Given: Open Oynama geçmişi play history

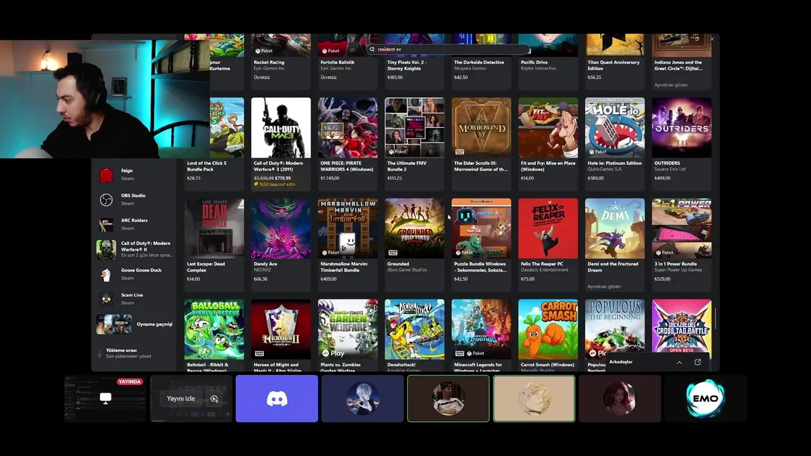Looking at the screenshot, I should coord(134,324).
